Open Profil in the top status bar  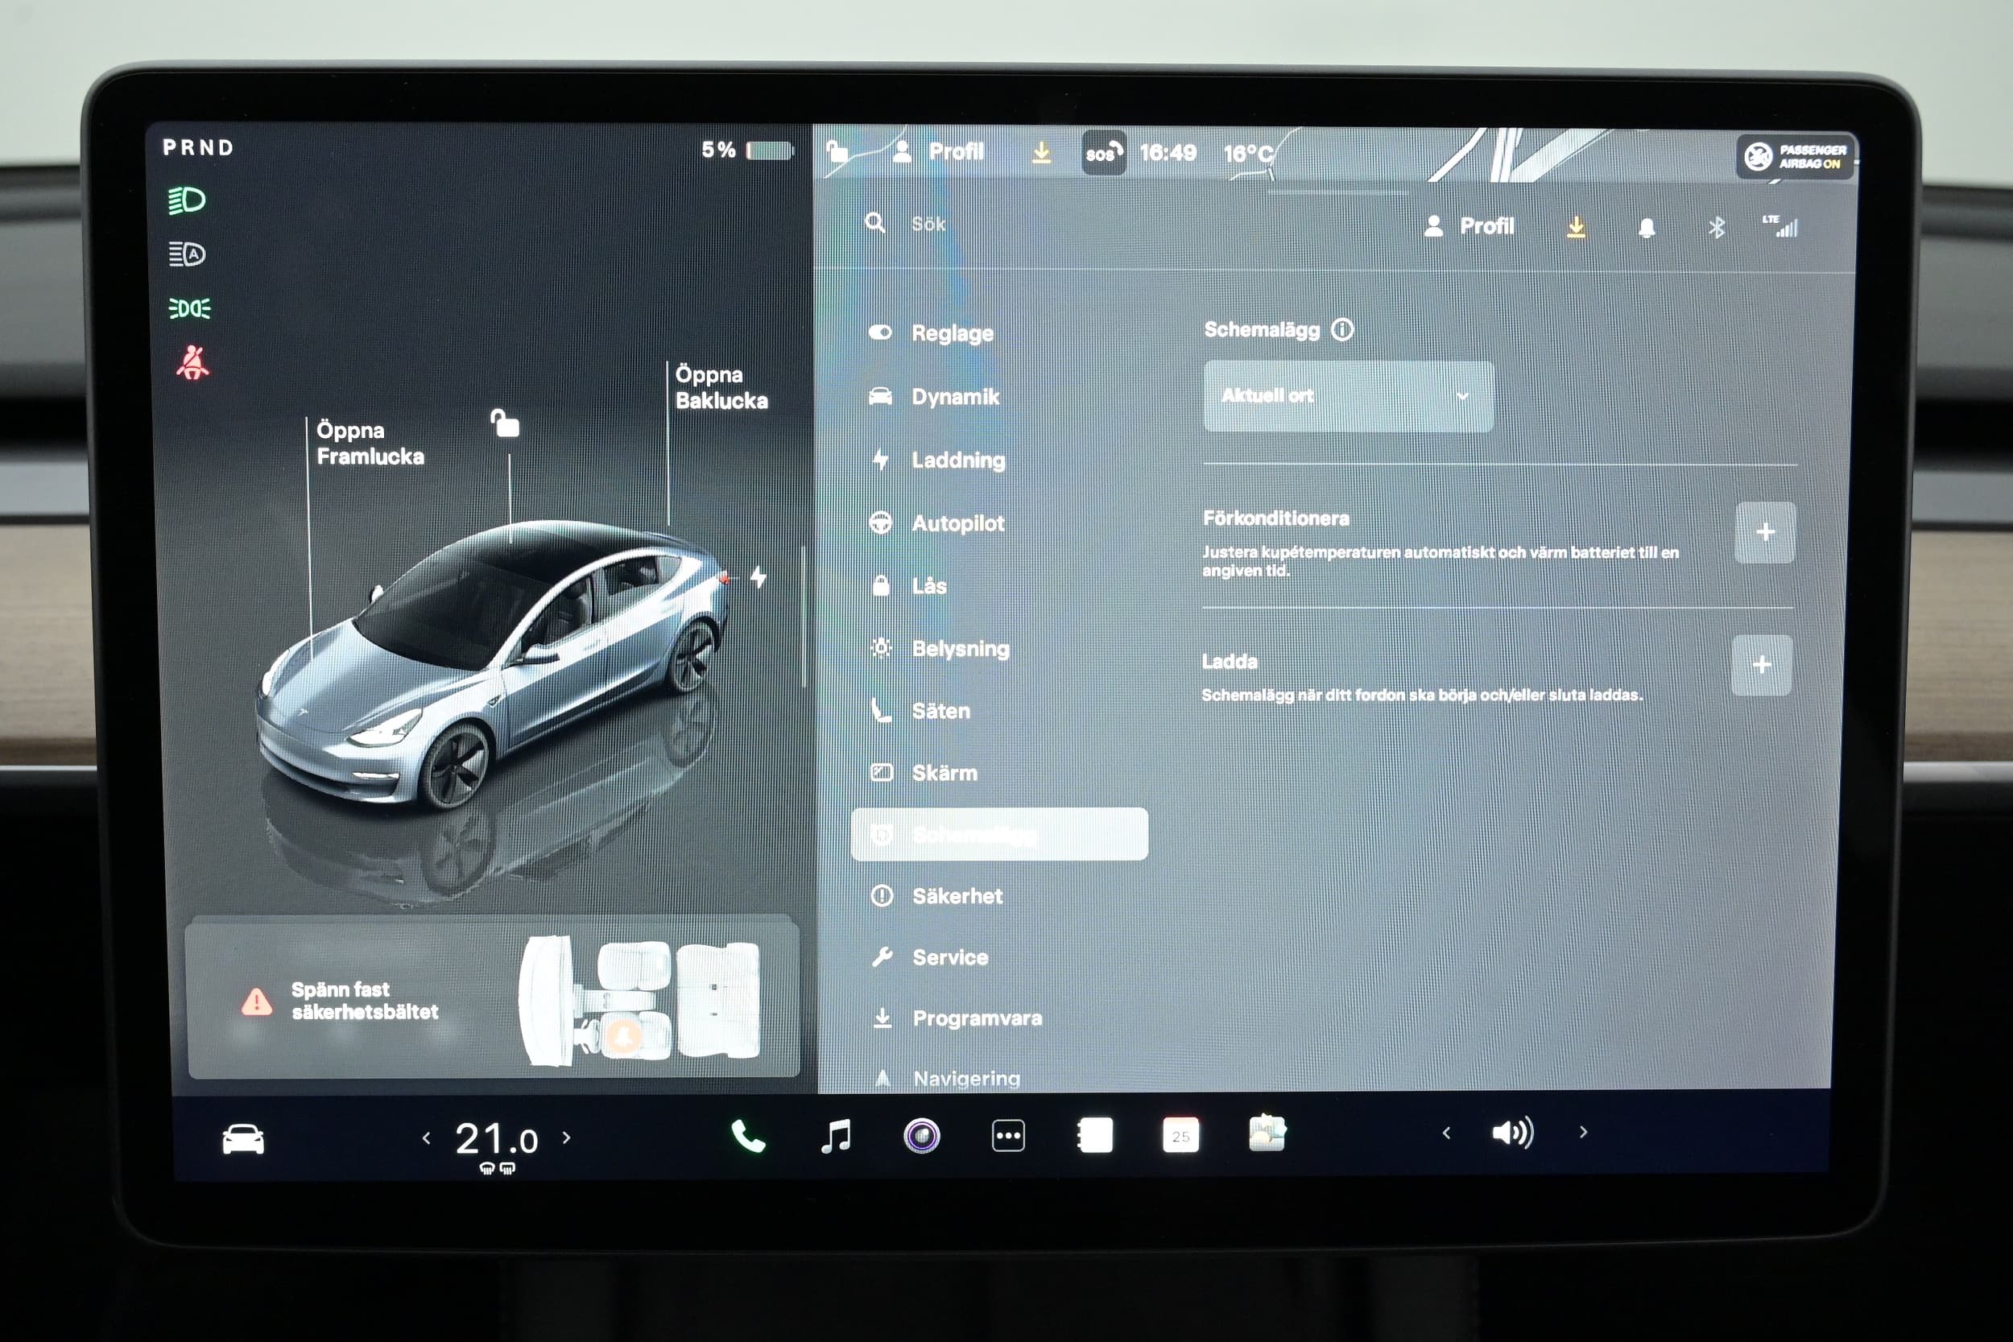point(937,152)
